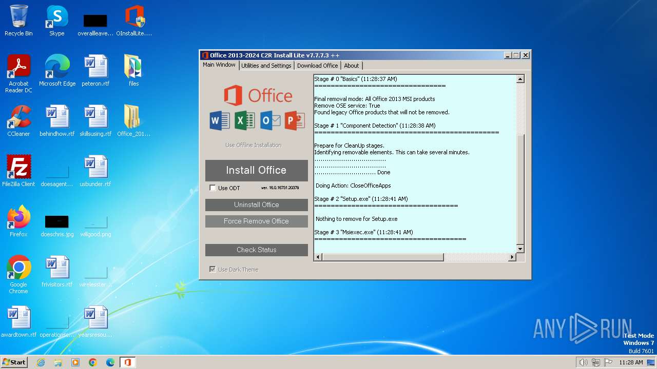Click the 'Doing Action: CloseOfficeApps' log line
This screenshot has height=369, width=657.
point(353,186)
